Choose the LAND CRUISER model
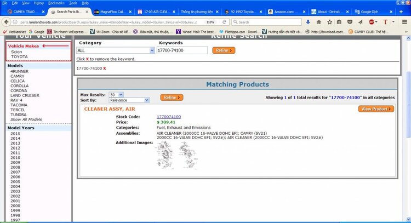The image size is (411, 223). 25,95
